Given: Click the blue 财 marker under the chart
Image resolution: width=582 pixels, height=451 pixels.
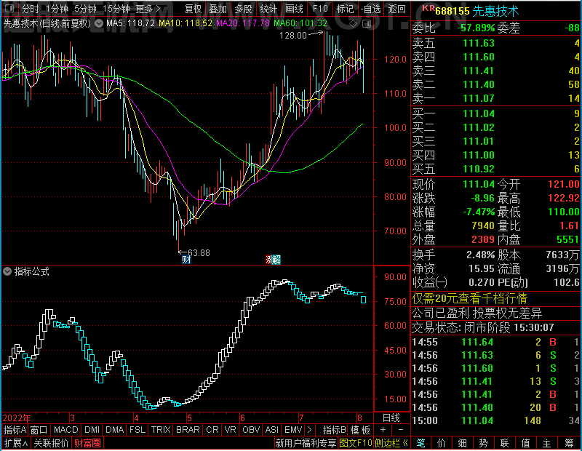Looking at the screenshot, I should point(186,260).
